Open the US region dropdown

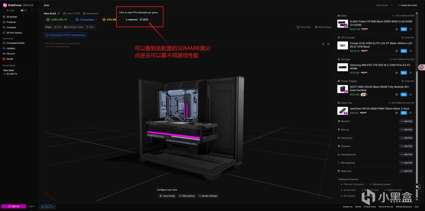tap(27, 10)
